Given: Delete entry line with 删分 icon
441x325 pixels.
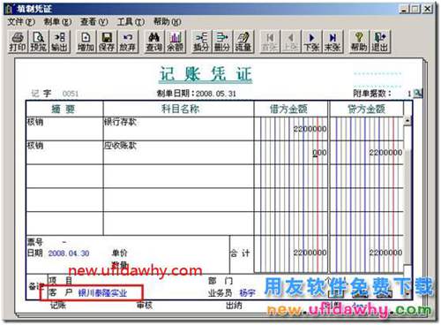Looking at the screenshot, I should [x=222, y=42].
